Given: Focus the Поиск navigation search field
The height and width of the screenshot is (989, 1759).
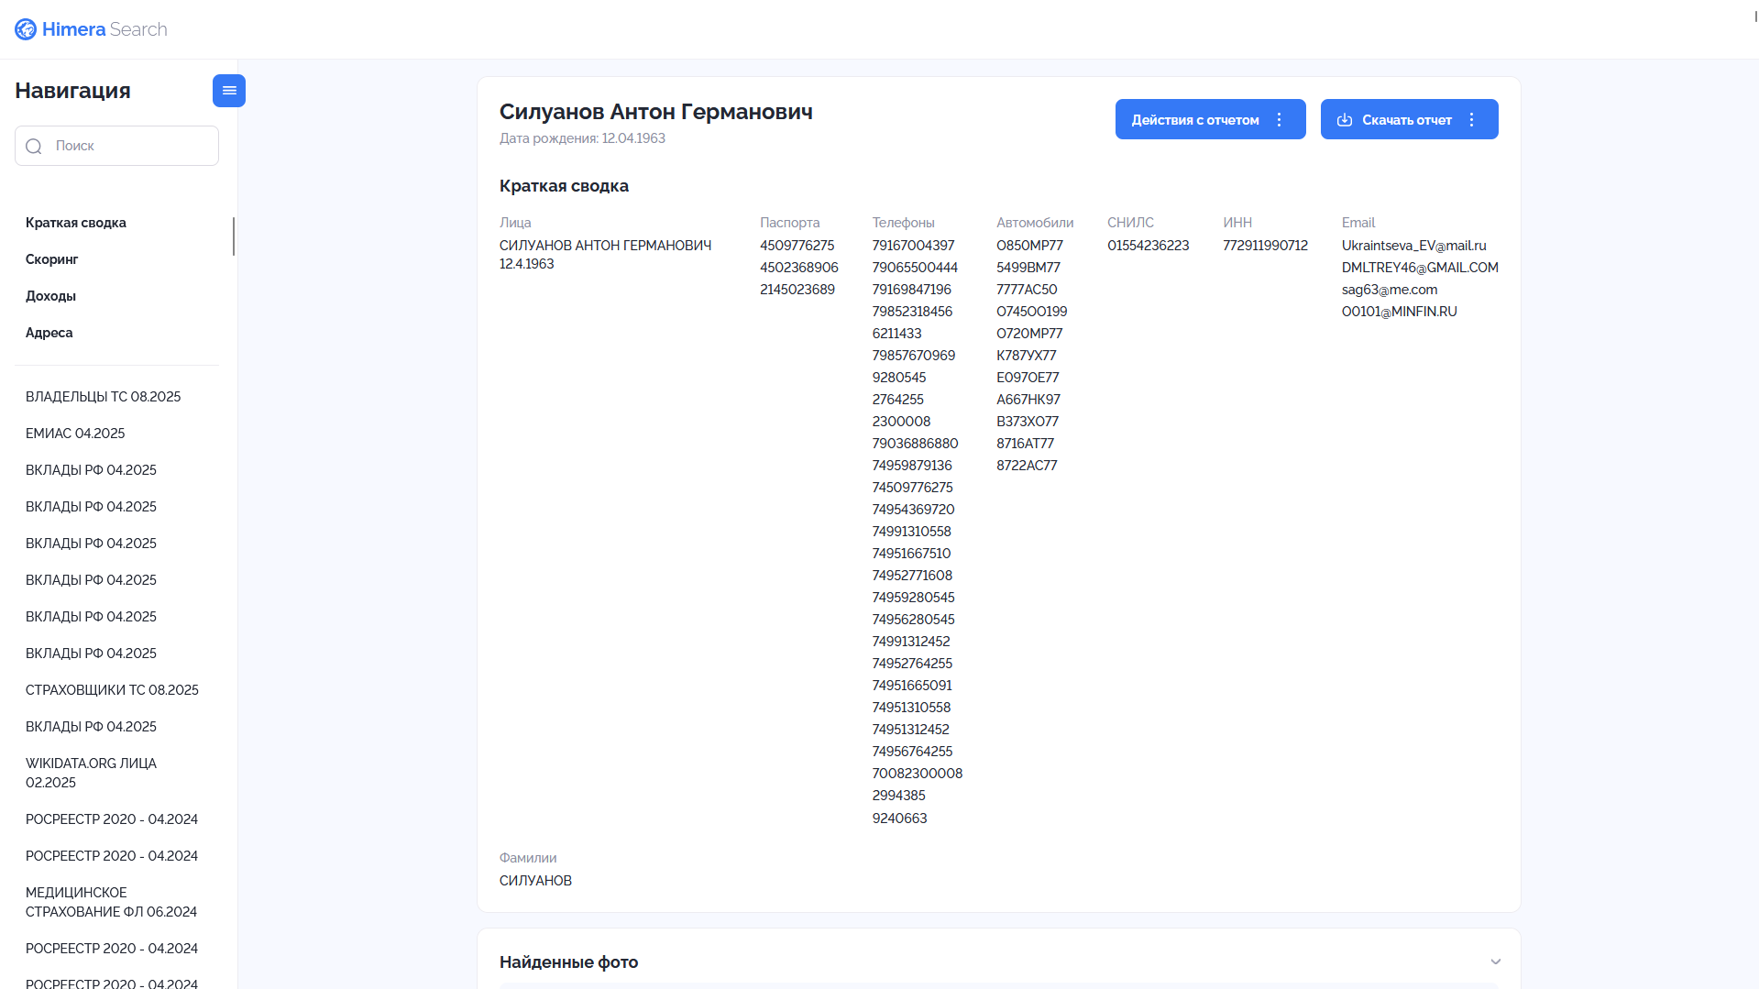Looking at the screenshot, I should coord(116,146).
